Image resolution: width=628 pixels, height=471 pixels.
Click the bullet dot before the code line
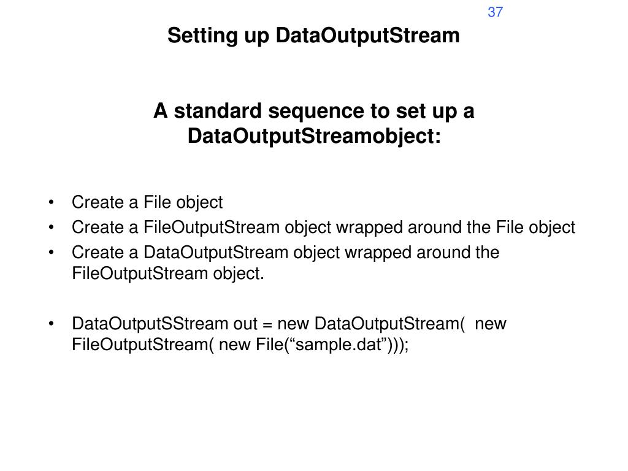(51, 323)
